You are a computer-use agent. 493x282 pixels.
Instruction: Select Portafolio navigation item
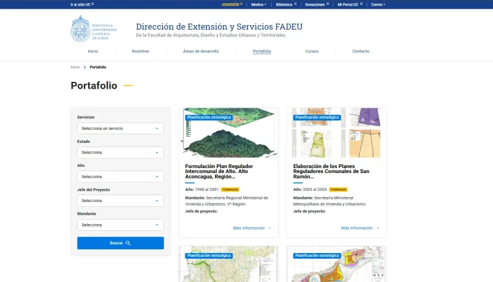coord(262,51)
